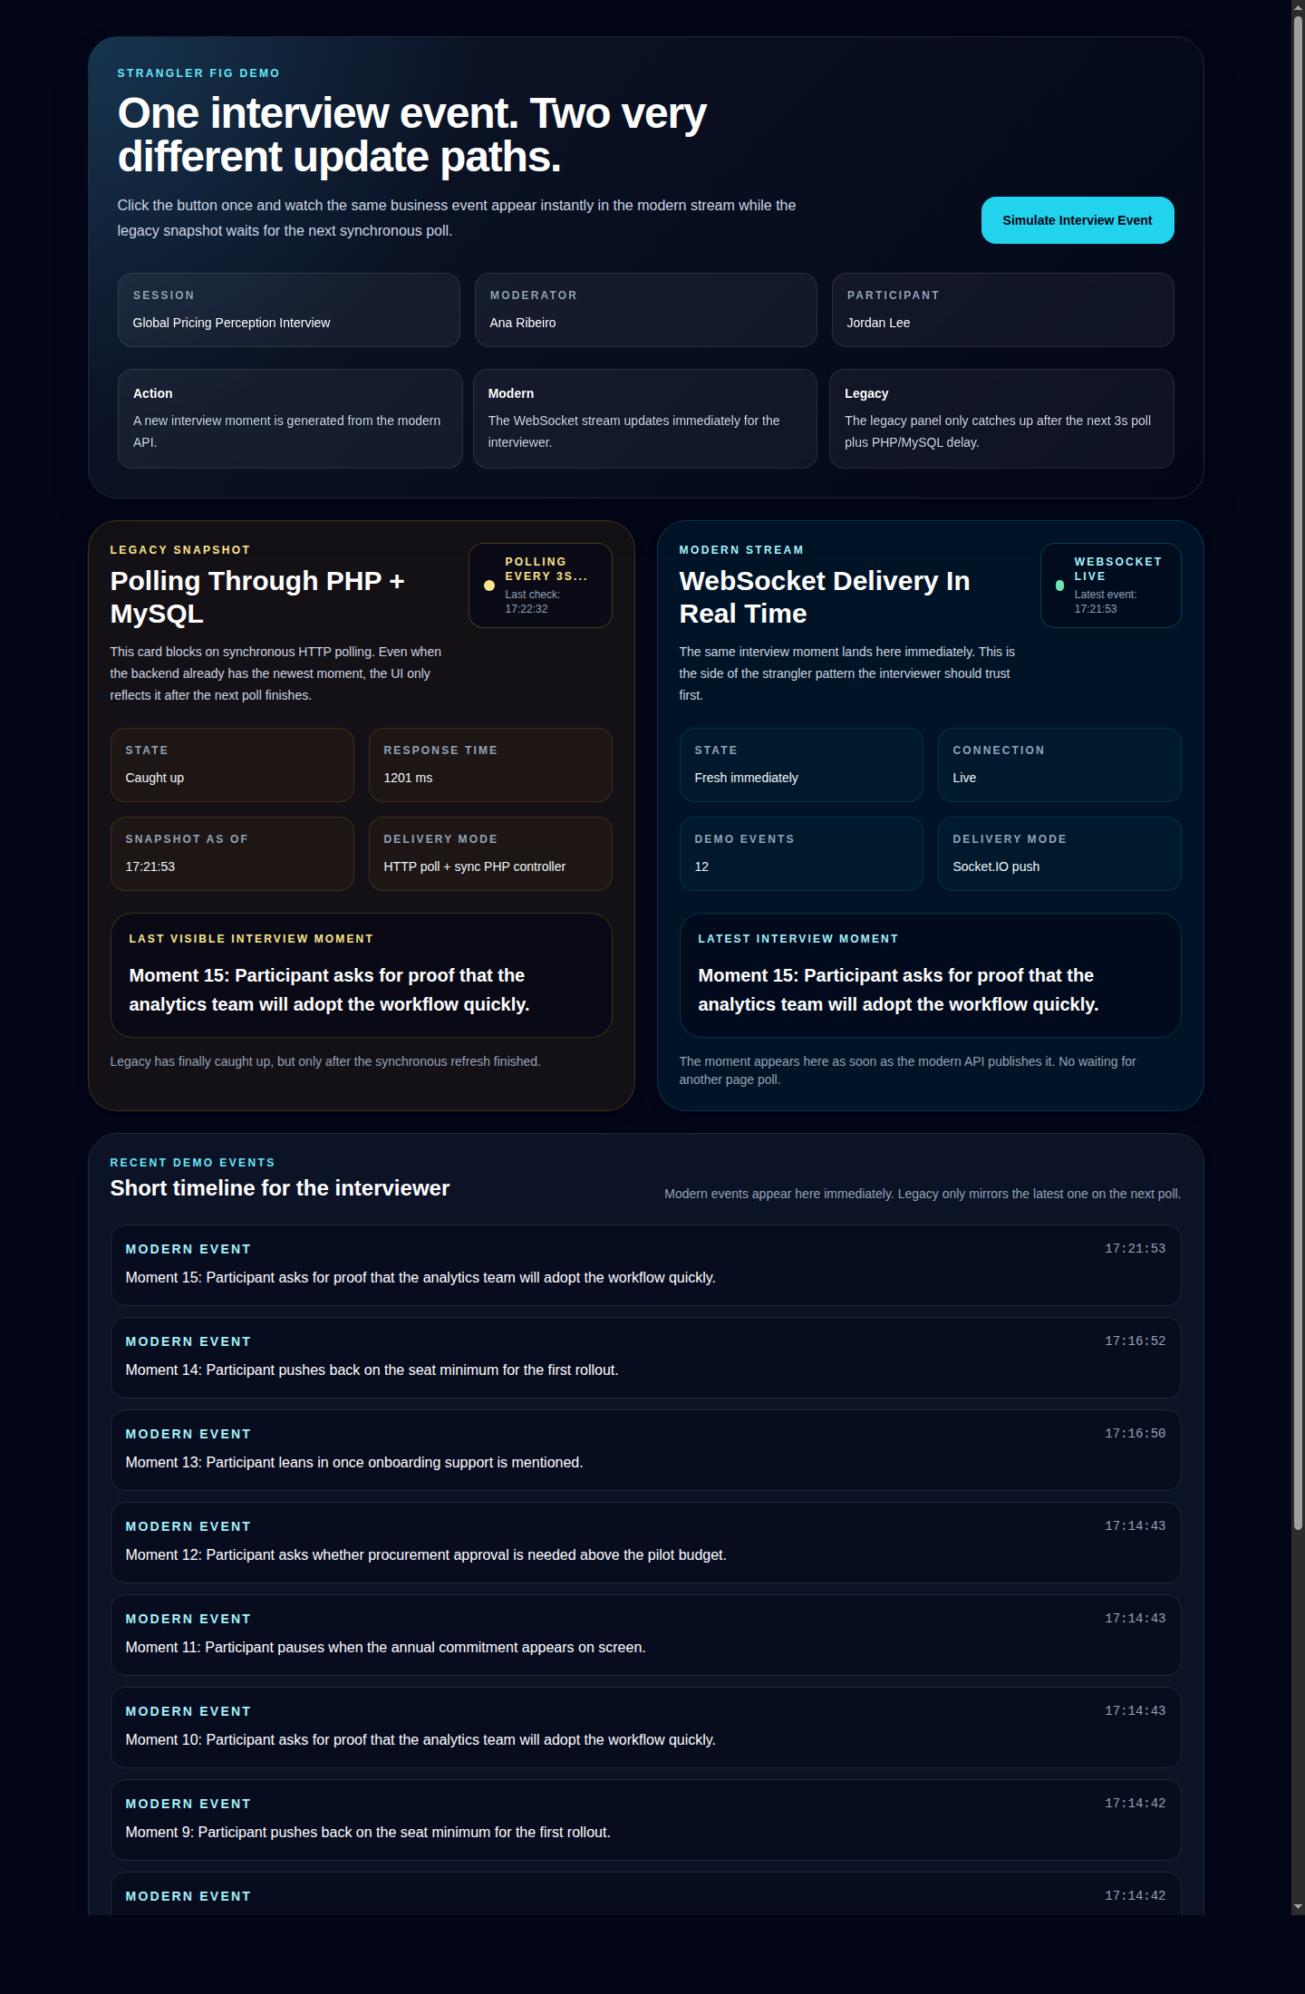
Task: Select timeline row 'Moment 14: Participant pushes back'
Action: pyautogui.click(x=646, y=1358)
